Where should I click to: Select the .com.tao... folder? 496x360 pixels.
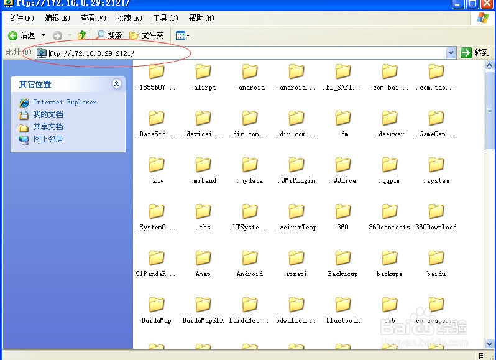[x=436, y=78]
